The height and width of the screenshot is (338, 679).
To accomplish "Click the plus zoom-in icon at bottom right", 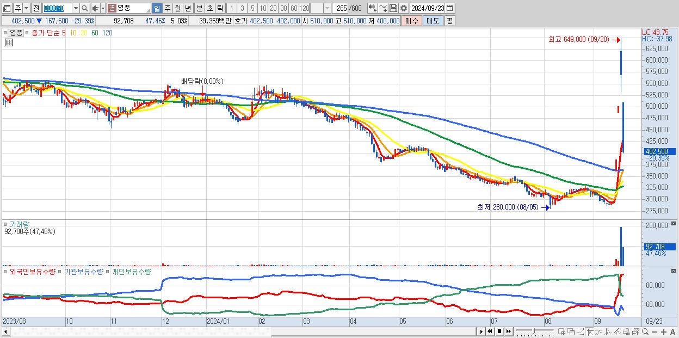I will point(664,332).
